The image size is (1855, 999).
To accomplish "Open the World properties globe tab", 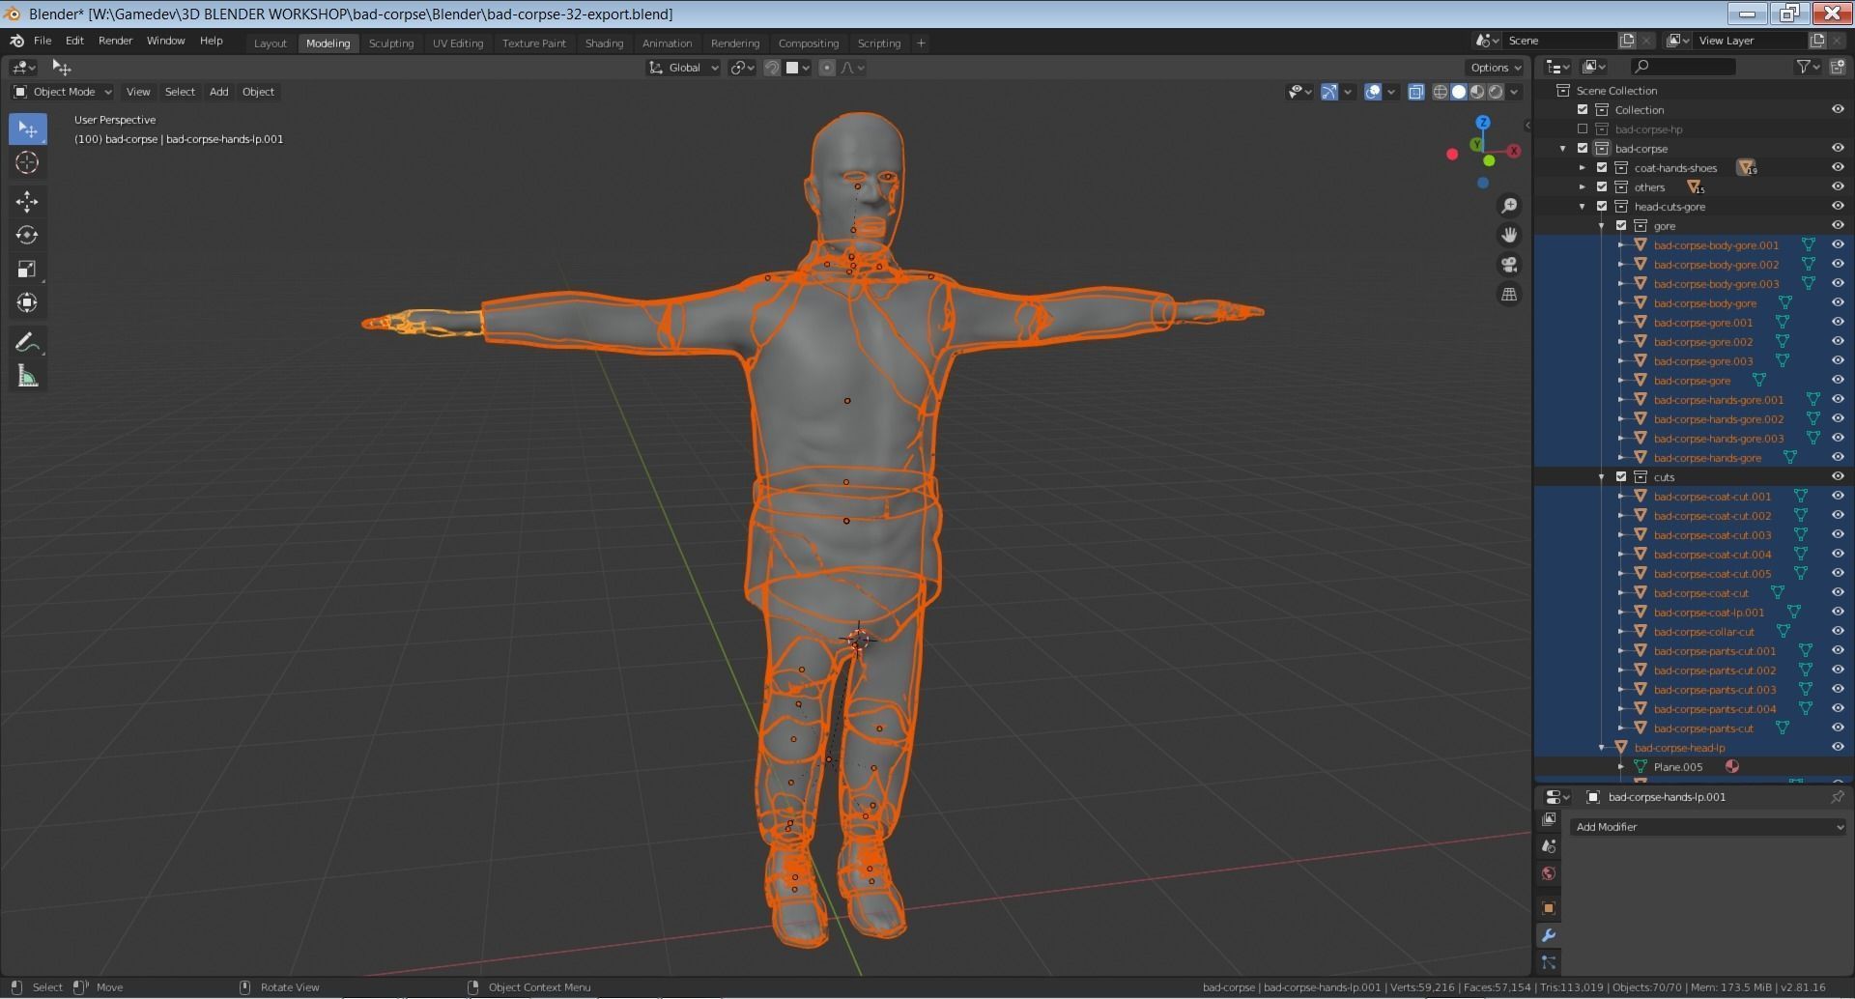I will (x=1549, y=873).
